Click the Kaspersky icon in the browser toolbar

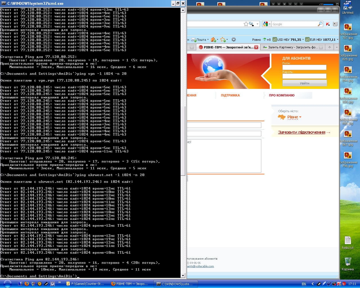pos(328,24)
